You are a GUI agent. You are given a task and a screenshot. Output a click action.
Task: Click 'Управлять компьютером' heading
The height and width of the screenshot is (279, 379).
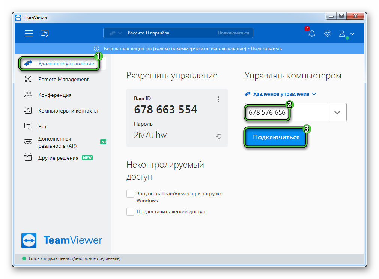(293, 76)
